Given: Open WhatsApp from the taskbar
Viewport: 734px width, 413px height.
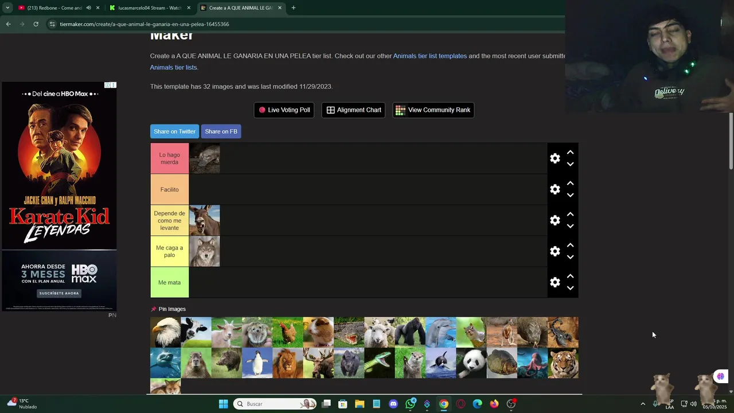Looking at the screenshot, I should tap(411, 404).
